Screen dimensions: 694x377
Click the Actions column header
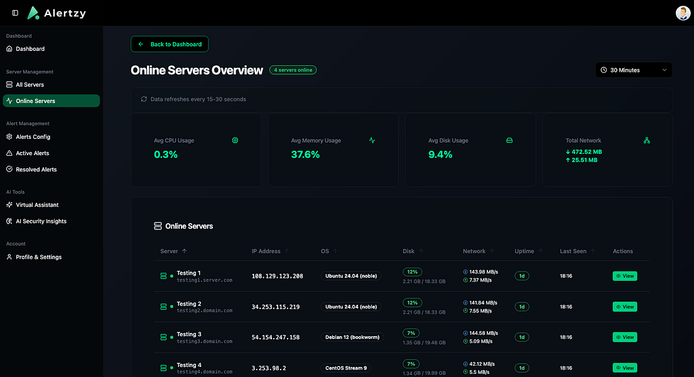pyautogui.click(x=623, y=251)
